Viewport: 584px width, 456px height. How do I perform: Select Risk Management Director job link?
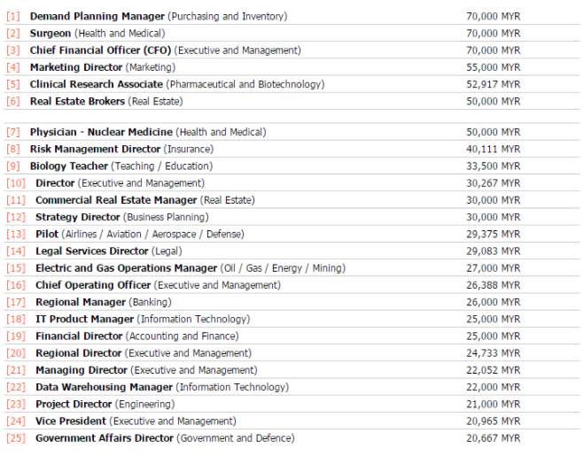(x=95, y=150)
